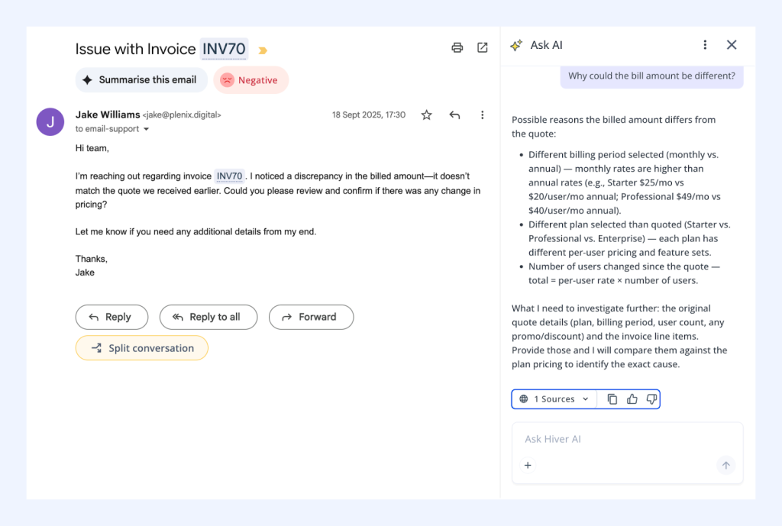
Task: Expand the 'to email-support' recipient details
Action: coord(111,129)
